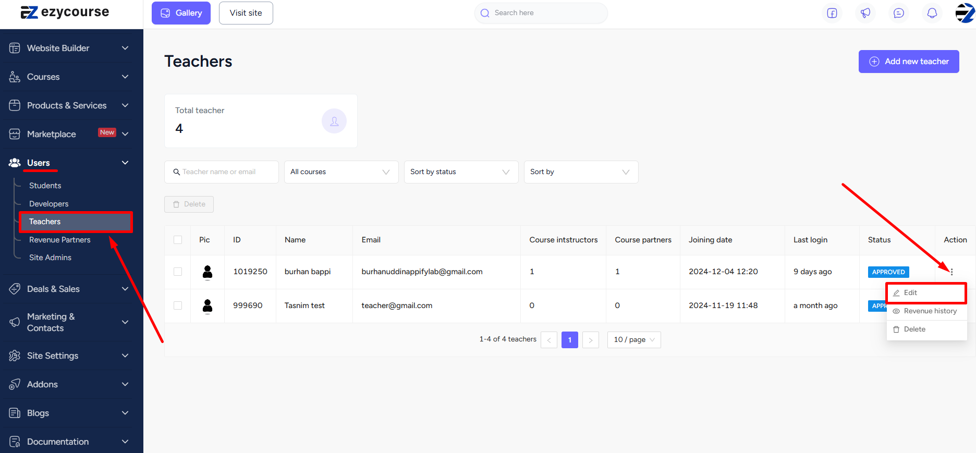Click the Products & Services sidebar icon
This screenshot has width=976, height=453.
15,105
